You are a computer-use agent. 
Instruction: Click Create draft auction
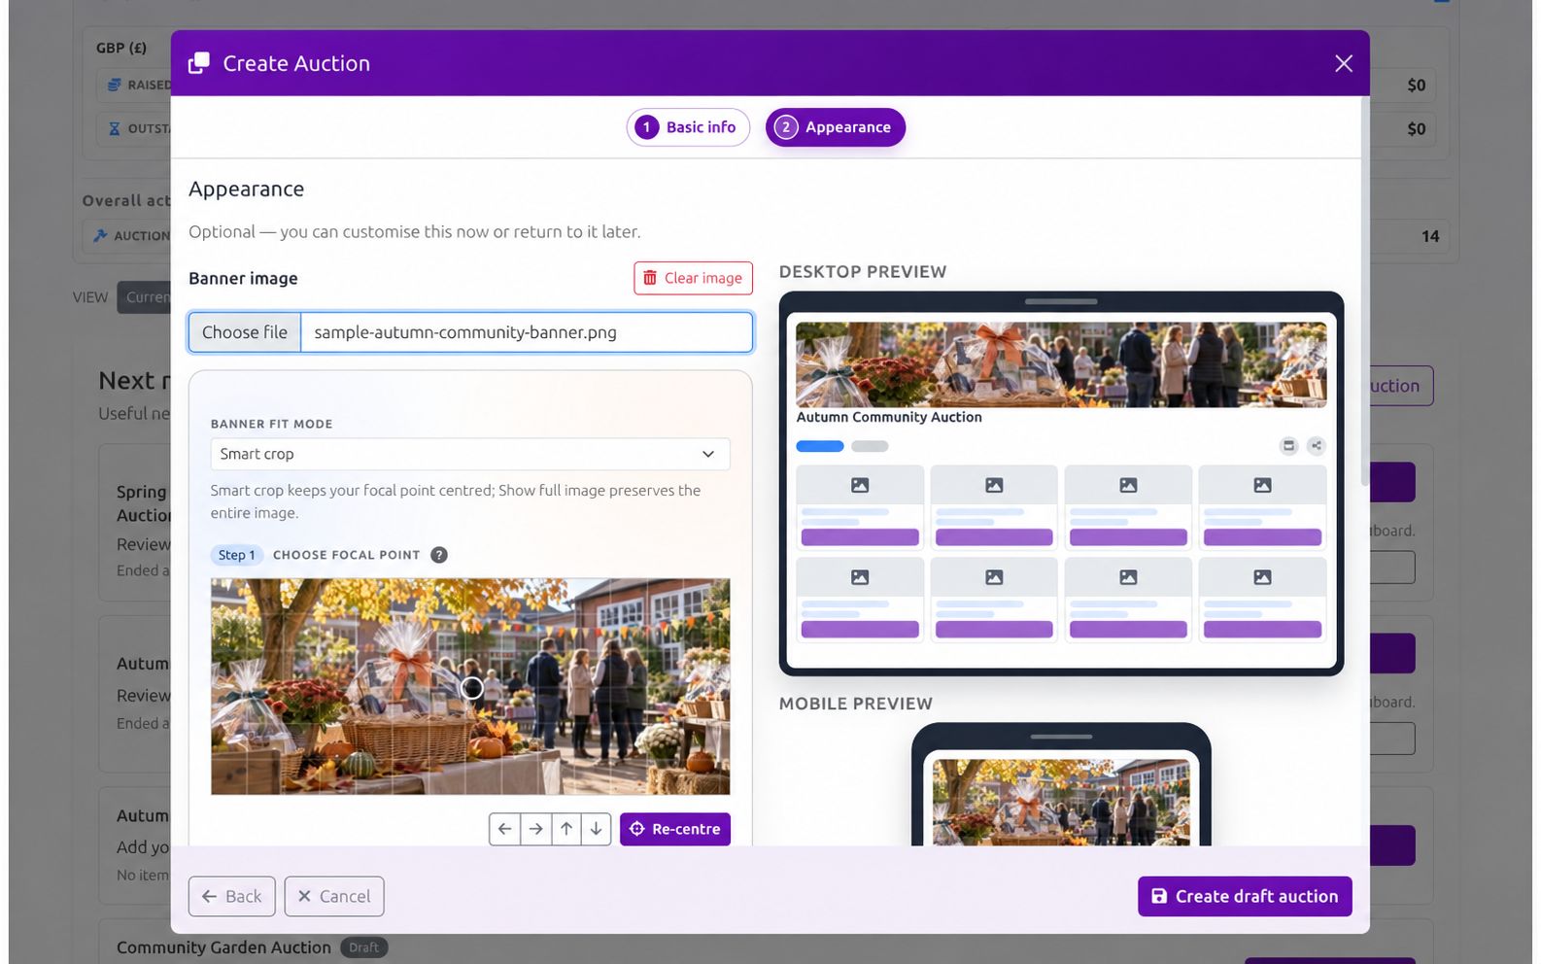click(1245, 896)
